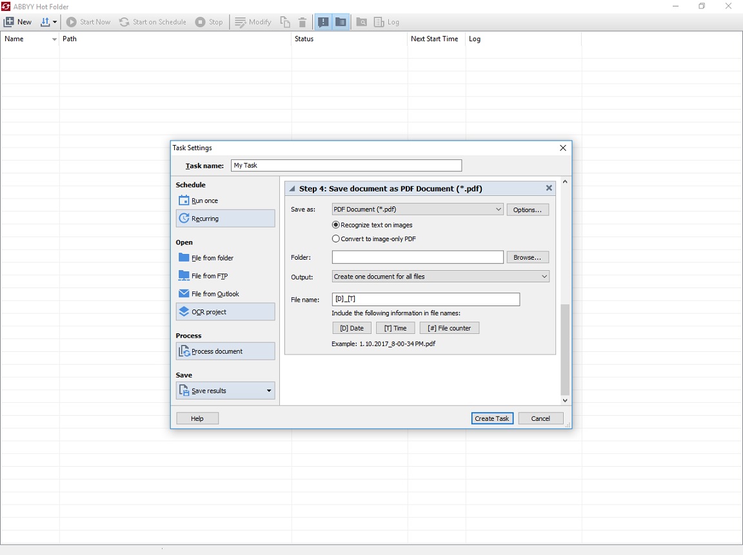Click the Options... button

tap(528, 209)
